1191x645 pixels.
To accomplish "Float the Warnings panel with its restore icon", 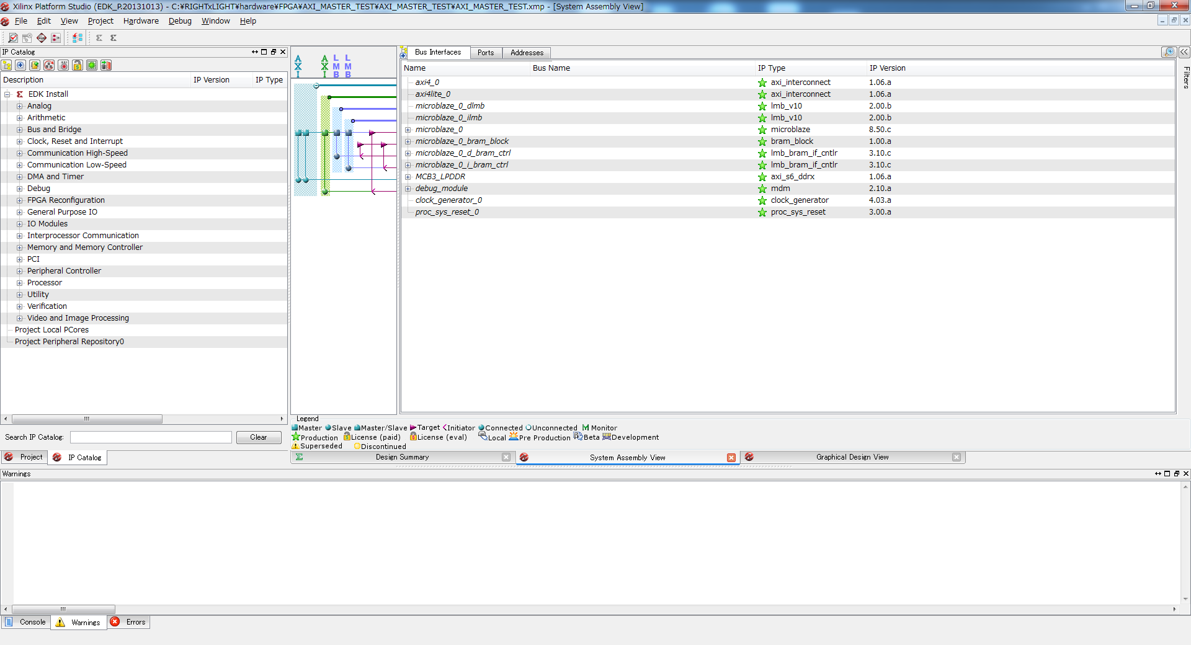I will (x=1177, y=474).
